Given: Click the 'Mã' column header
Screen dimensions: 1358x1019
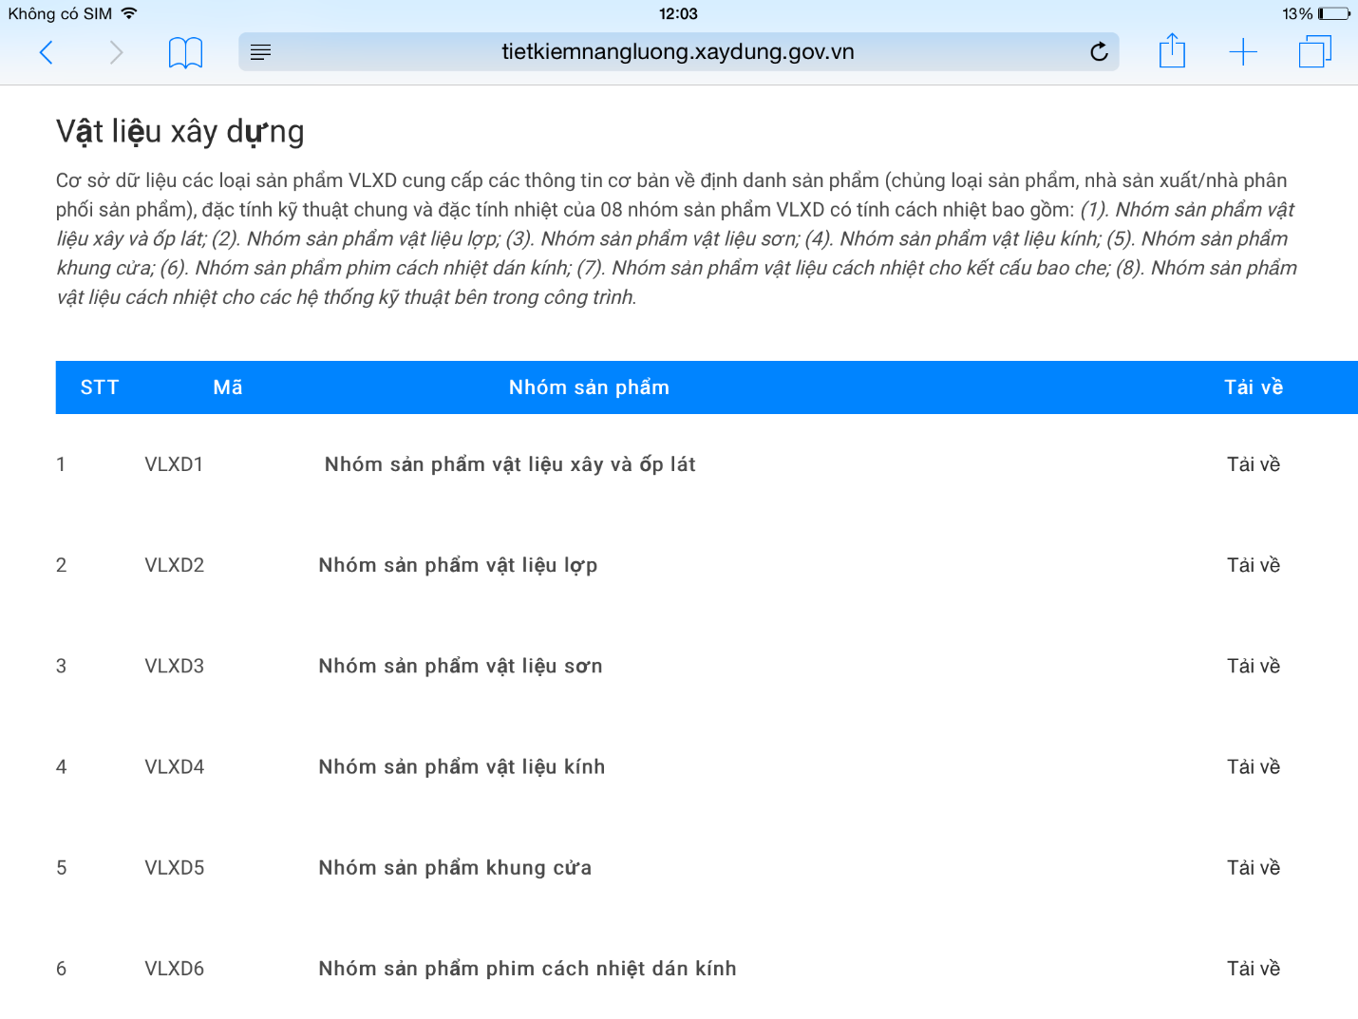Looking at the screenshot, I should pyautogui.click(x=228, y=387).
